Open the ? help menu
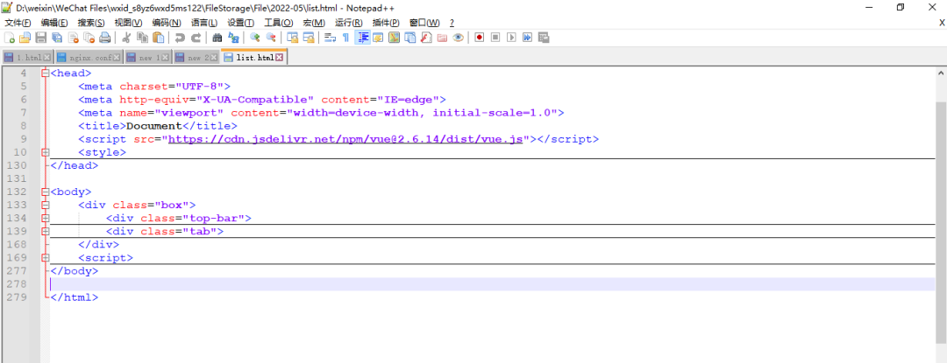 click(452, 22)
